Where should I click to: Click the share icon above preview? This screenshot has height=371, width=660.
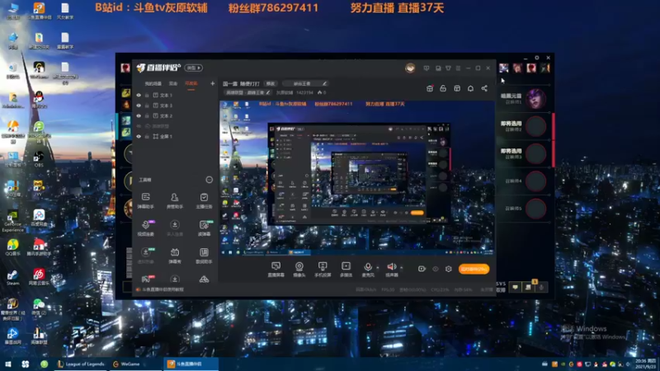click(x=484, y=88)
